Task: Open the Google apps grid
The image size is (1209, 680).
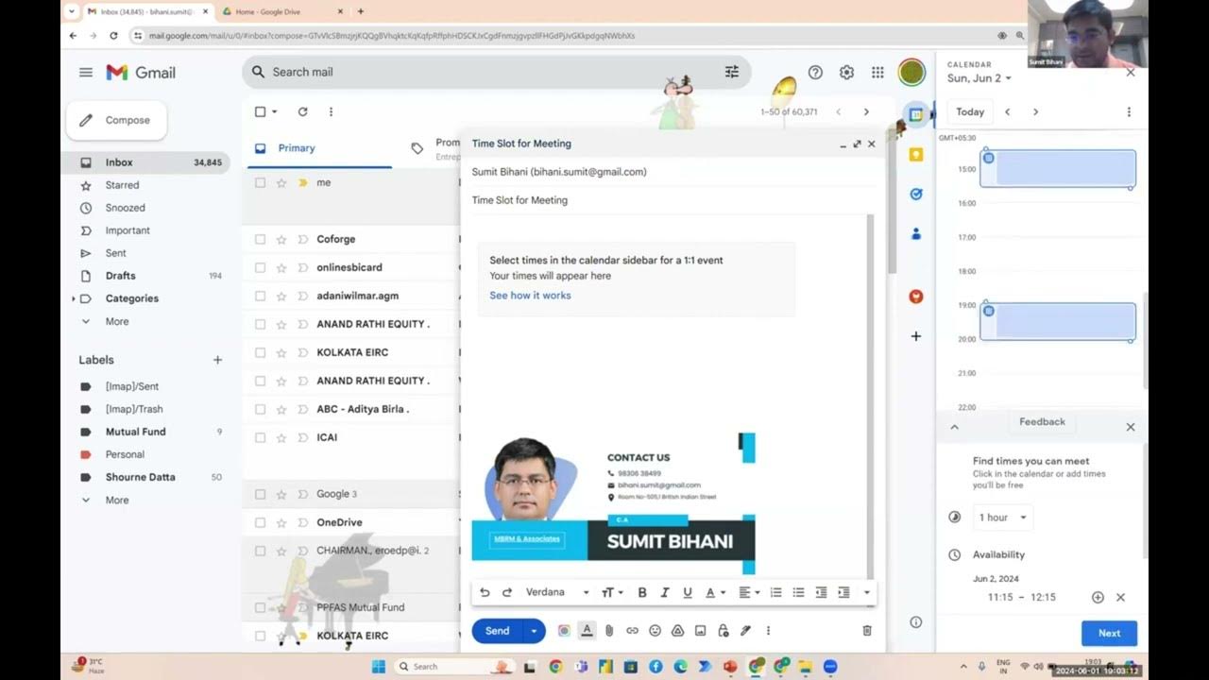Action: (x=877, y=72)
